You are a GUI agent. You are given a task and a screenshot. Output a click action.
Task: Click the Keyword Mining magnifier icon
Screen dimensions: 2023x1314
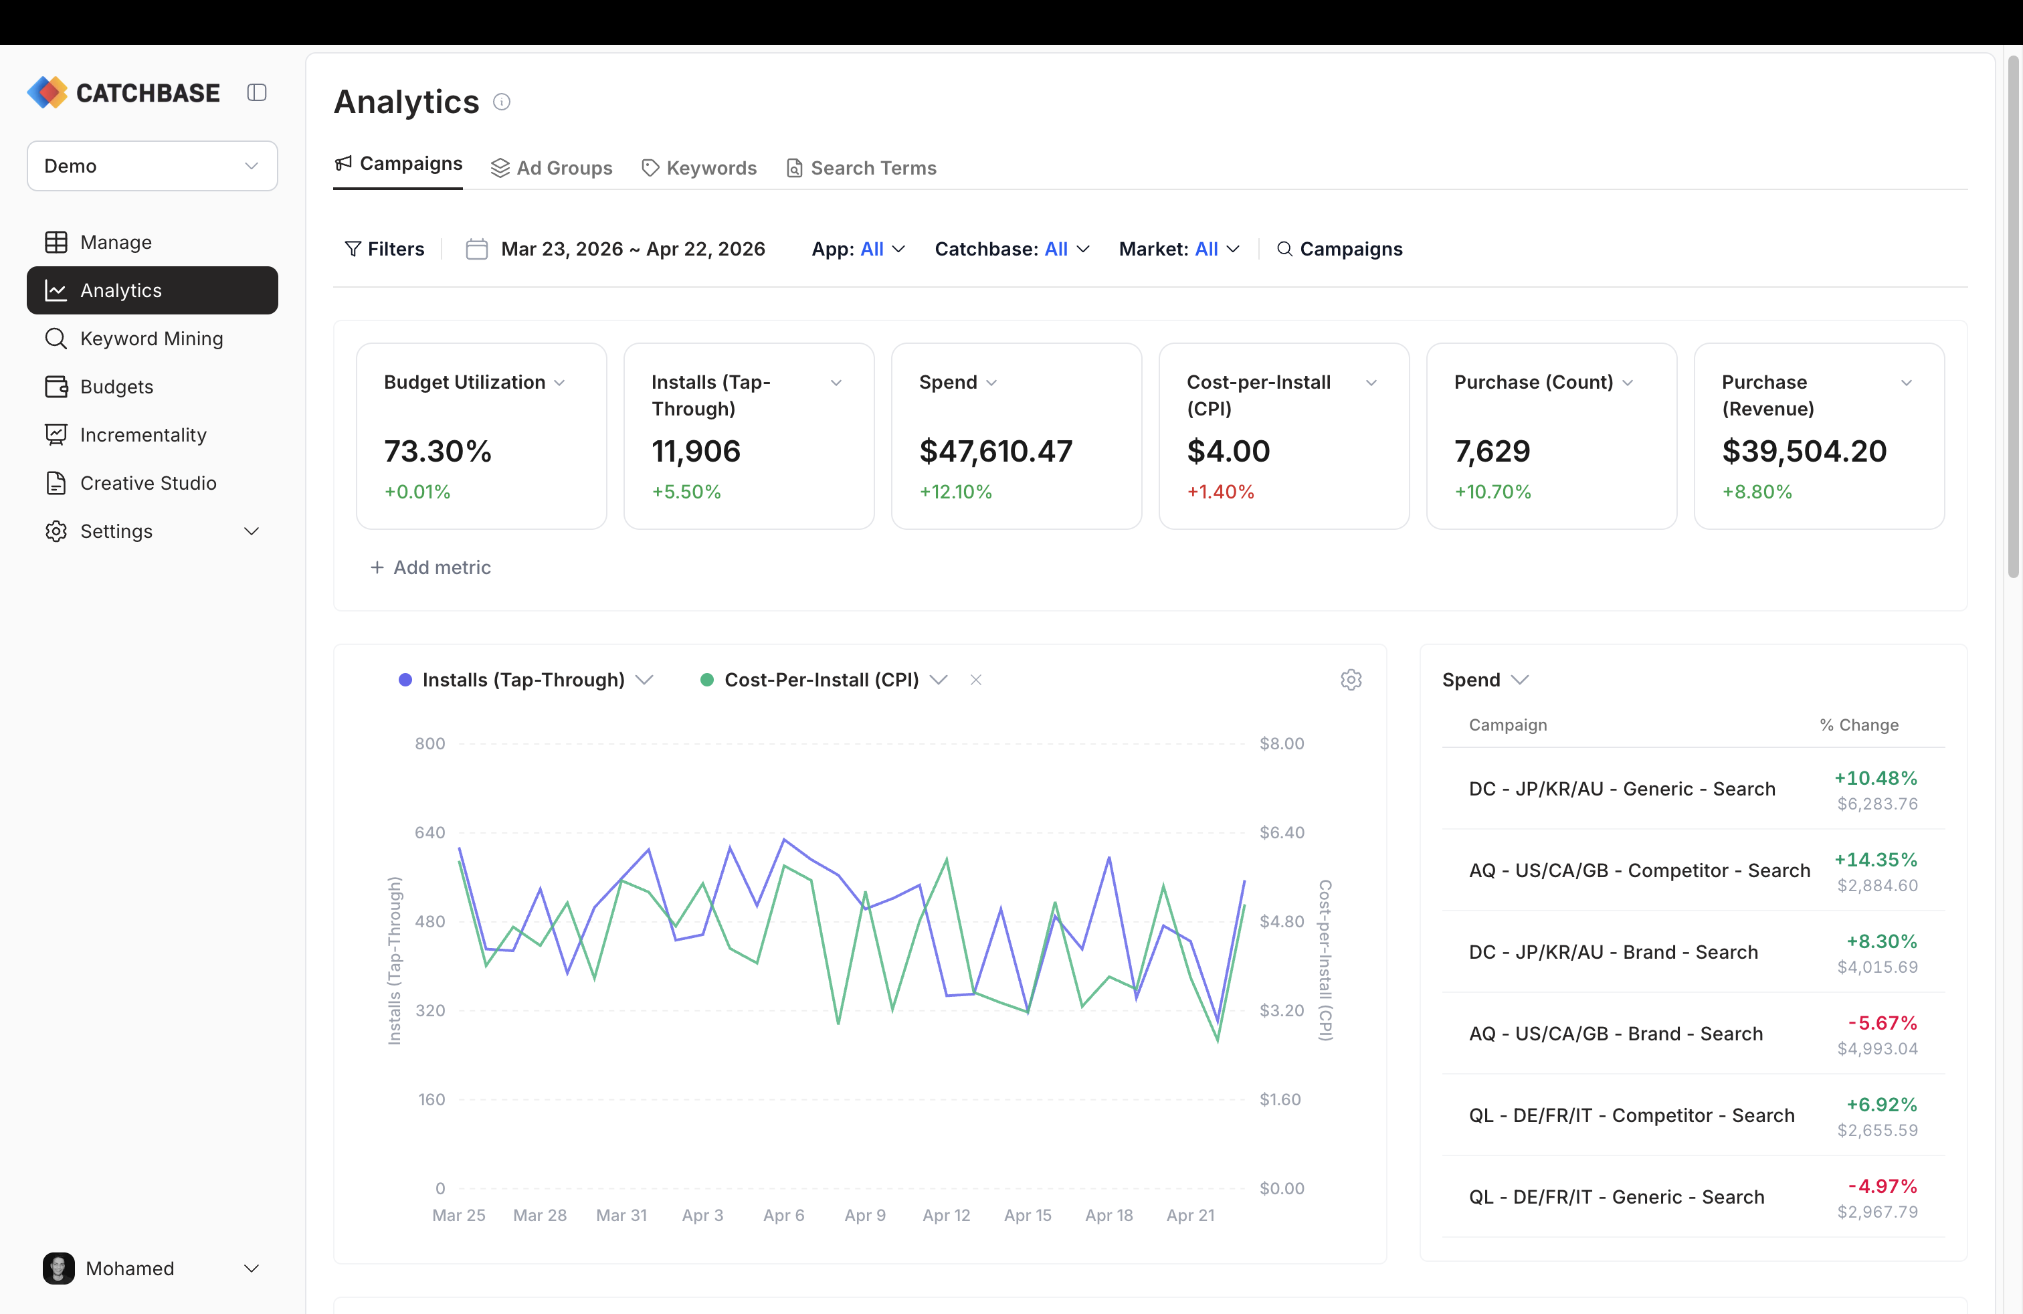point(56,339)
